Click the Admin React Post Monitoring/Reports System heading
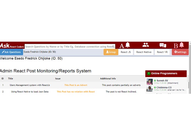Image resolution: width=191 pixels, height=135 pixels. pyautogui.click(x=46, y=71)
